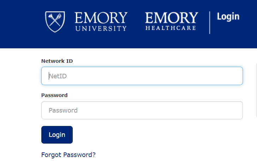Click the crossed torch and trumpet emblem
Viewport: 257px width, 163px height.
click(x=55, y=20)
